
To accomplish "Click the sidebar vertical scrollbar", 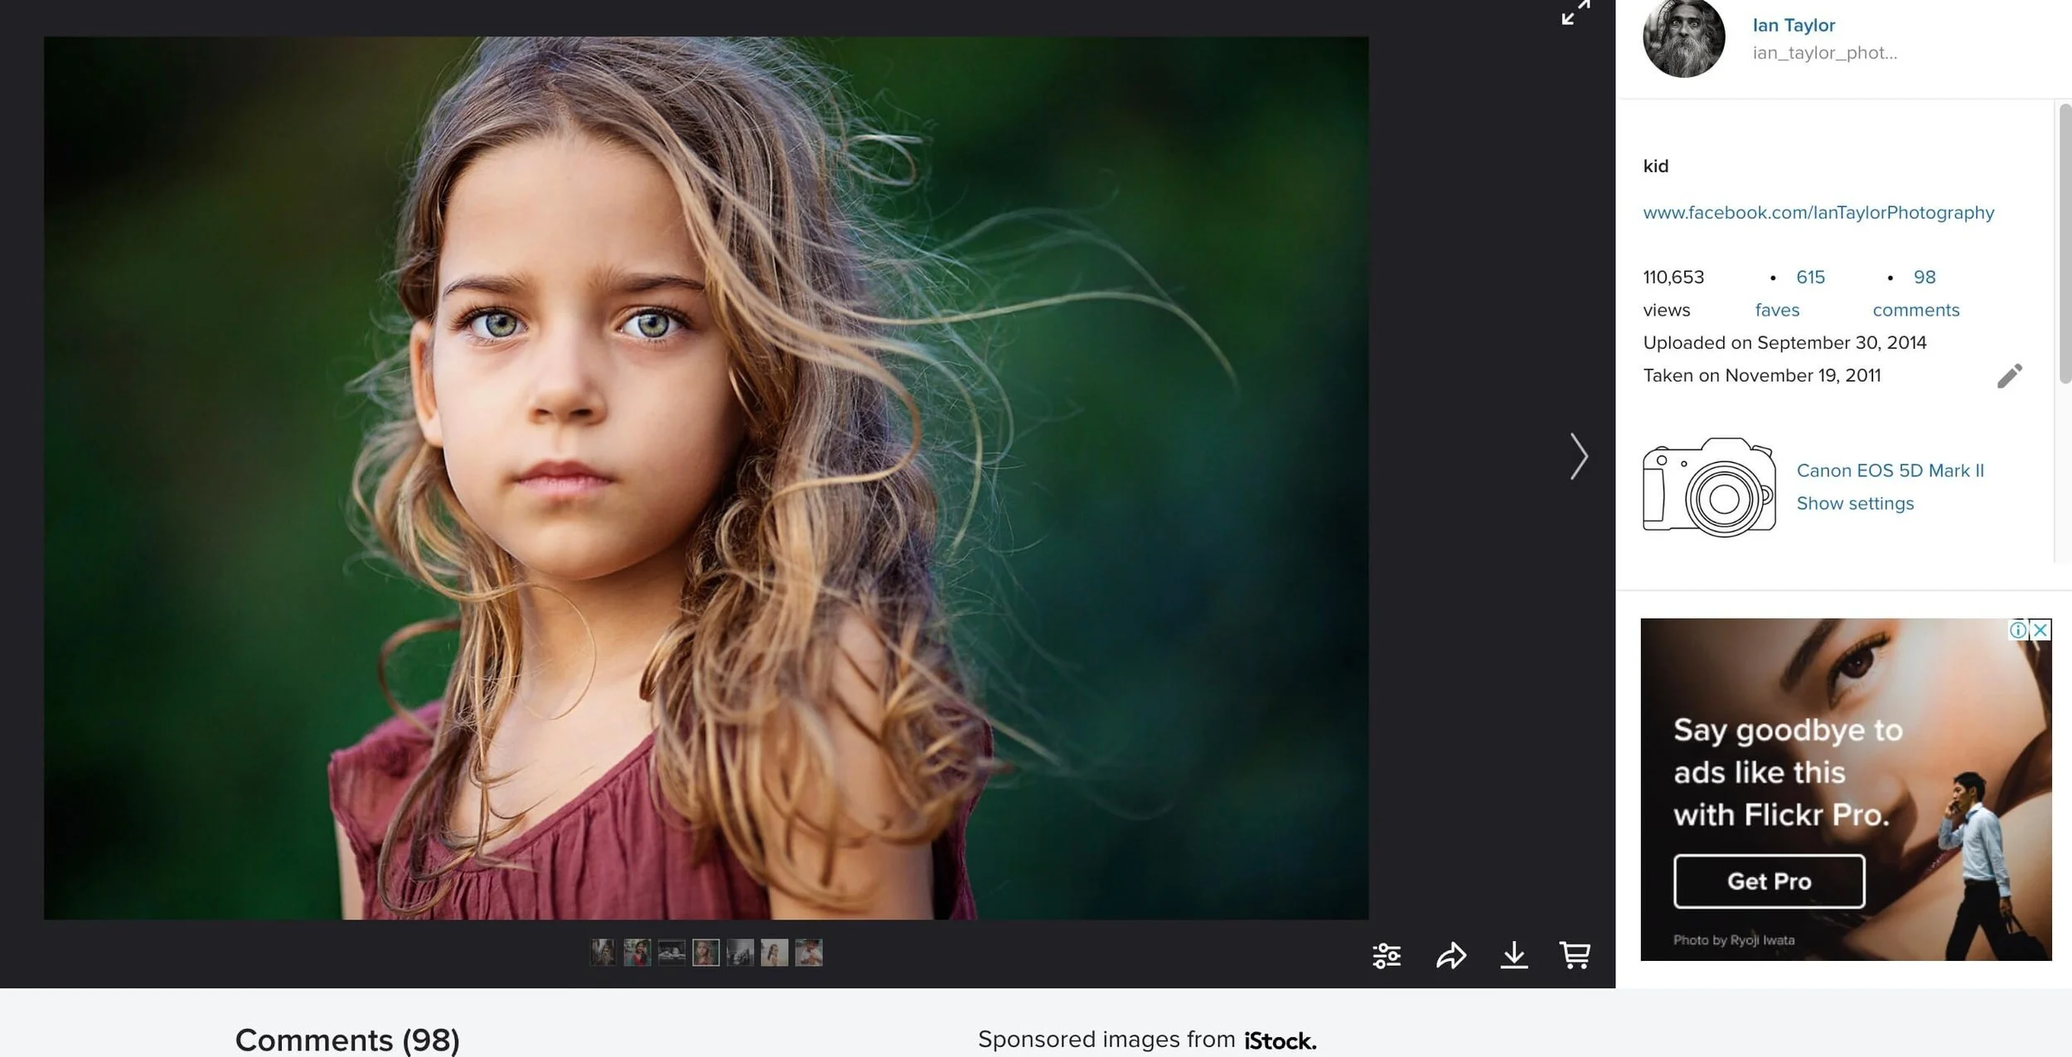I will pyautogui.click(x=2065, y=244).
